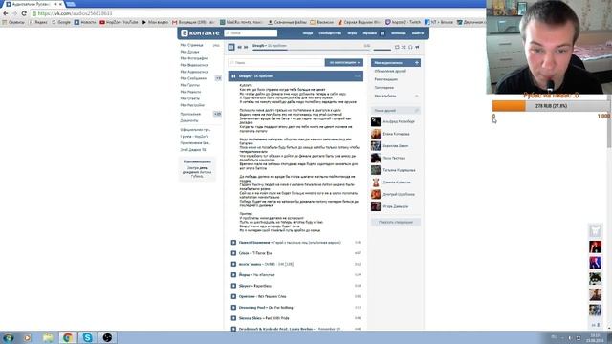Toggle the shuffle icon in the audio player
612x344 pixels.
pos(404,47)
